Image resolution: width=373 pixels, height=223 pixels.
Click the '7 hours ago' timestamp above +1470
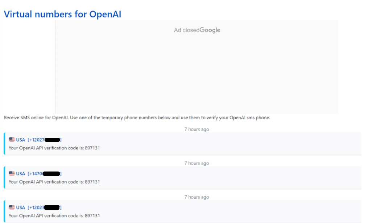tap(196, 163)
